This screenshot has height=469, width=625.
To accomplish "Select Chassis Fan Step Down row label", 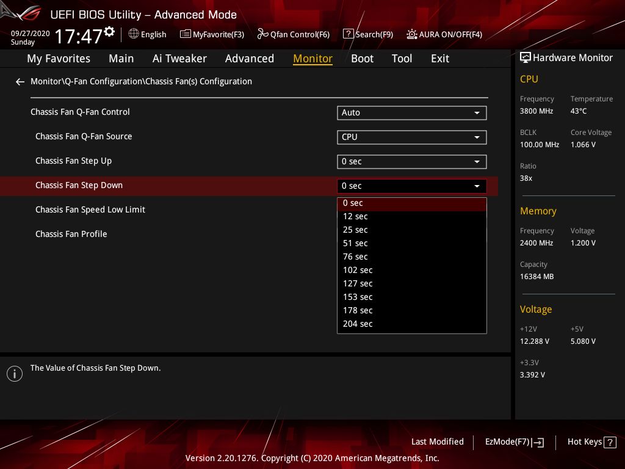I will (x=79, y=186).
